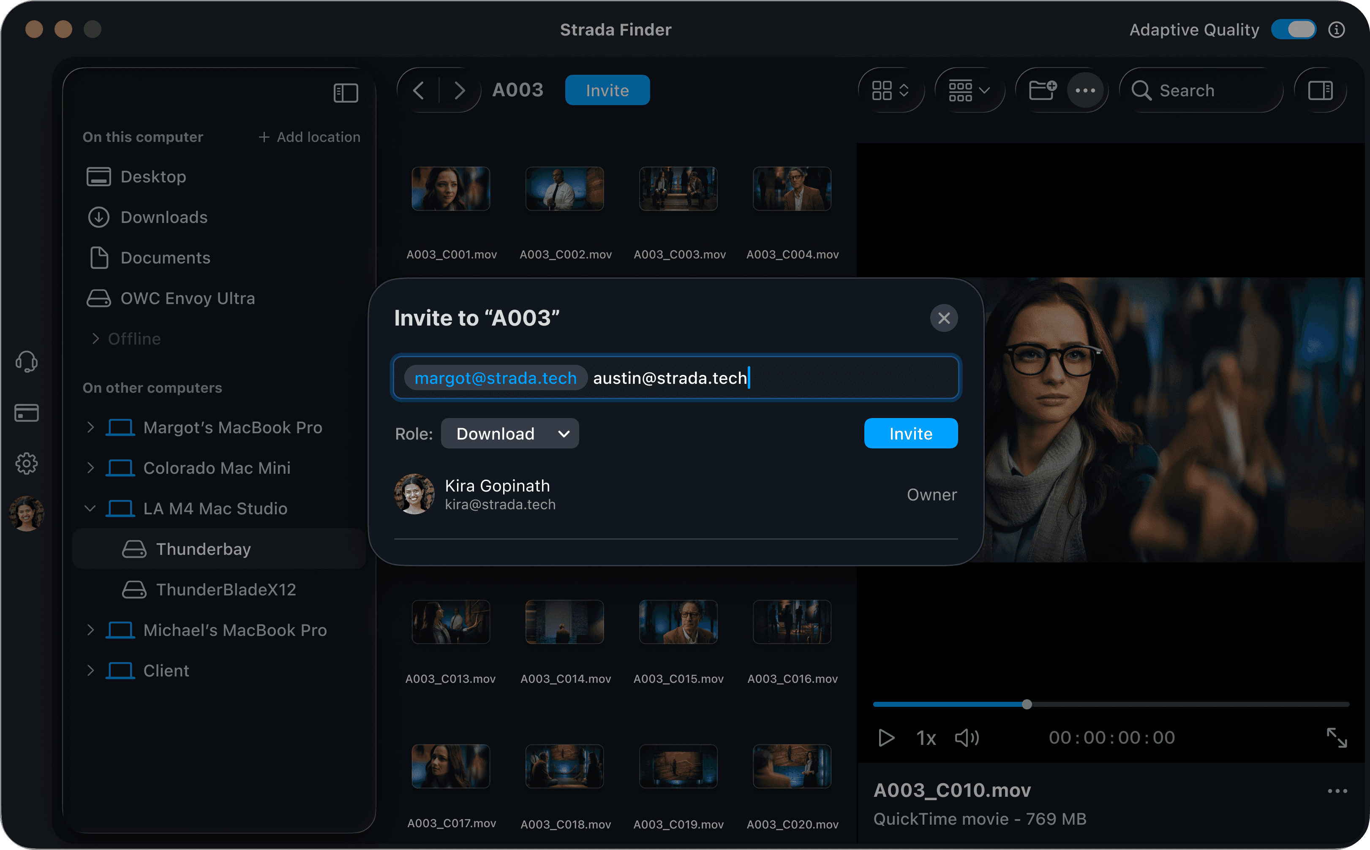Click the A003 folder title

click(x=517, y=90)
